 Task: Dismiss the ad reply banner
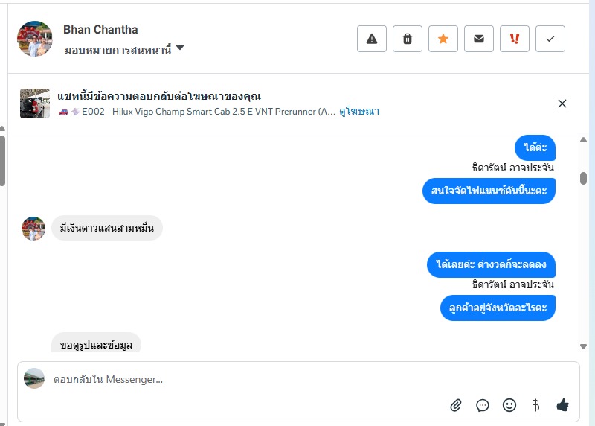(562, 104)
